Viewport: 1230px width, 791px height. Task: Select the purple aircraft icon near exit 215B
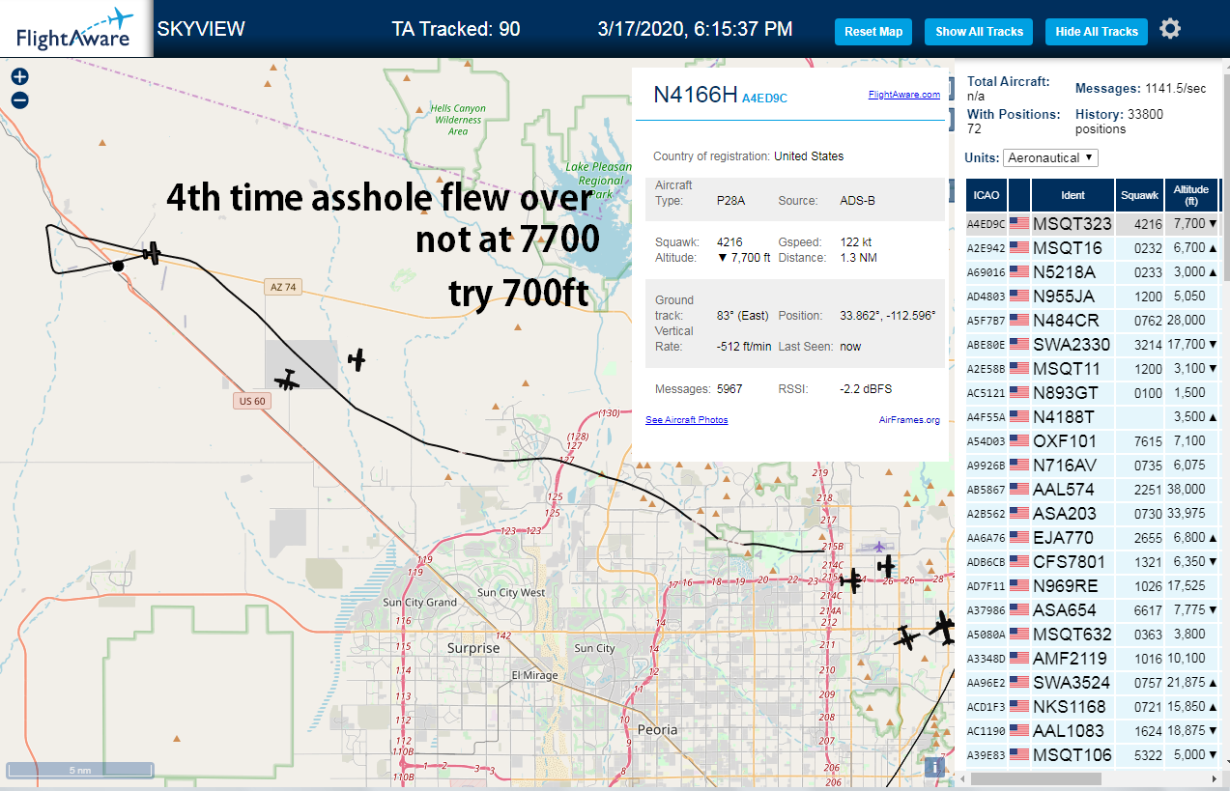tap(879, 547)
